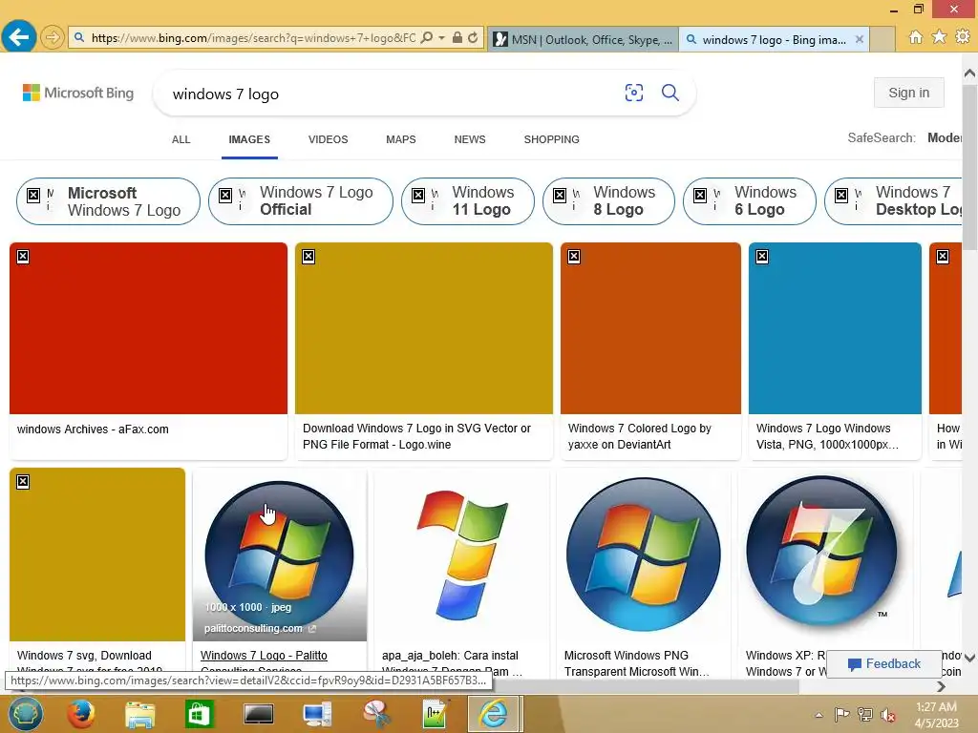Go back with the browser Back arrow
Viewport: 978px width, 733px height.
[x=19, y=37]
